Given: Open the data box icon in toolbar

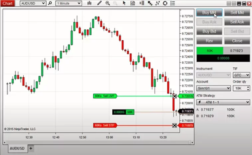Looking at the screenshot, I should 133,3.
